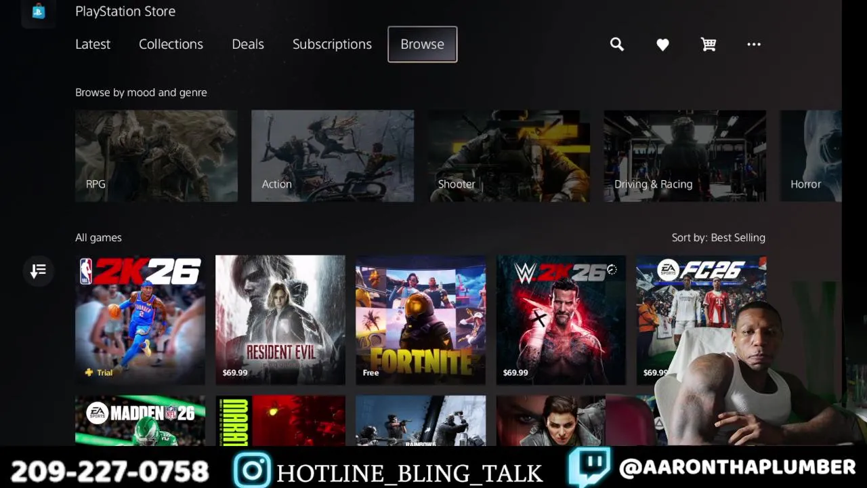Open the sort and filter icon
The image size is (867, 488).
(x=38, y=271)
